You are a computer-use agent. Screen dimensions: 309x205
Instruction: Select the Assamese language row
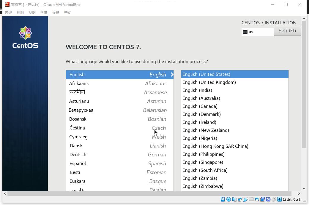click(120, 92)
